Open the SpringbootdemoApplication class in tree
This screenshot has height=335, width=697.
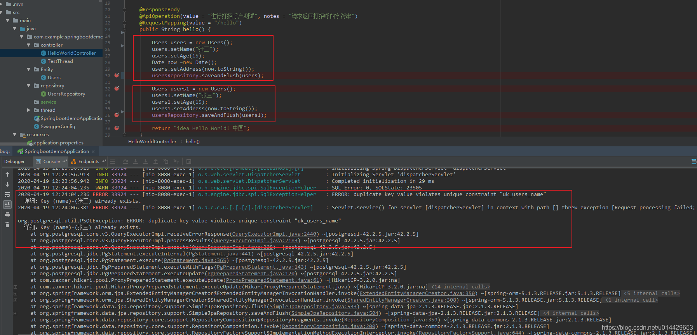pyautogui.click(x=68, y=118)
